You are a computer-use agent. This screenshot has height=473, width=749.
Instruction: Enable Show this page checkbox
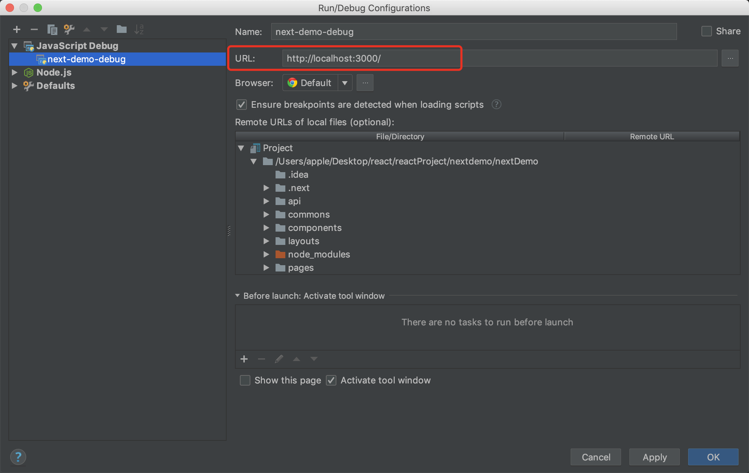click(x=245, y=380)
